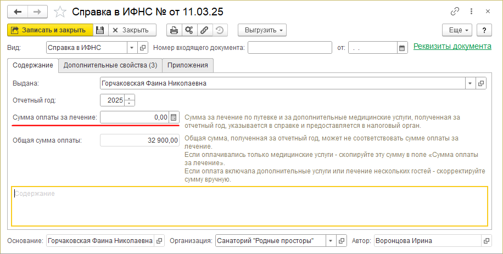This screenshot has width=503, height=254.
Task: Click the Закрыть button
Action: tap(132, 30)
